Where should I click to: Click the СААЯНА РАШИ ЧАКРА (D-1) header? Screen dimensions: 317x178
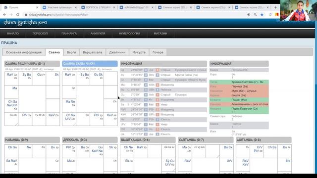pyautogui.click(x=32, y=64)
